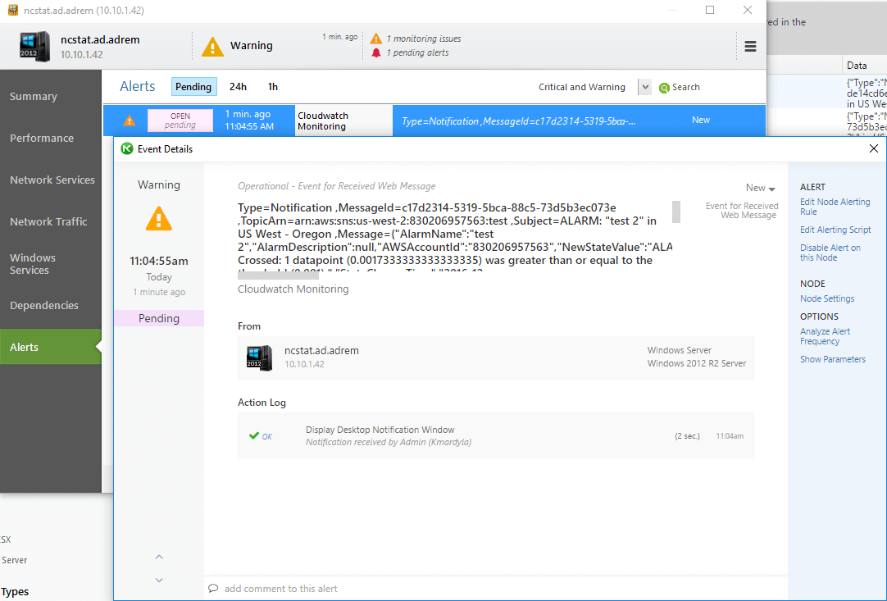Image resolution: width=887 pixels, height=601 pixels.
Task: Click the down navigation chevron
Action: 158,580
